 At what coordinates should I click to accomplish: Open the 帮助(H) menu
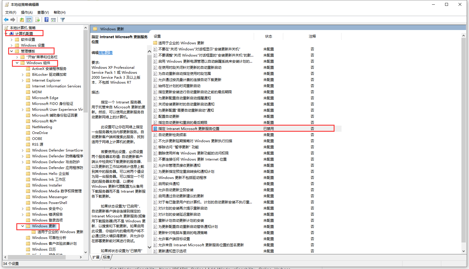(60, 13)
